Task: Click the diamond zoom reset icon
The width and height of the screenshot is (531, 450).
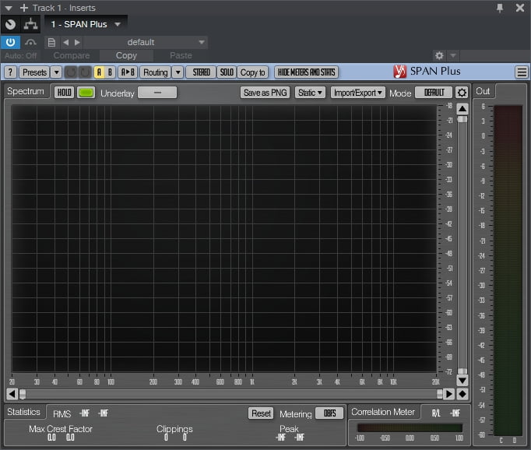Action: click(462, 394)
